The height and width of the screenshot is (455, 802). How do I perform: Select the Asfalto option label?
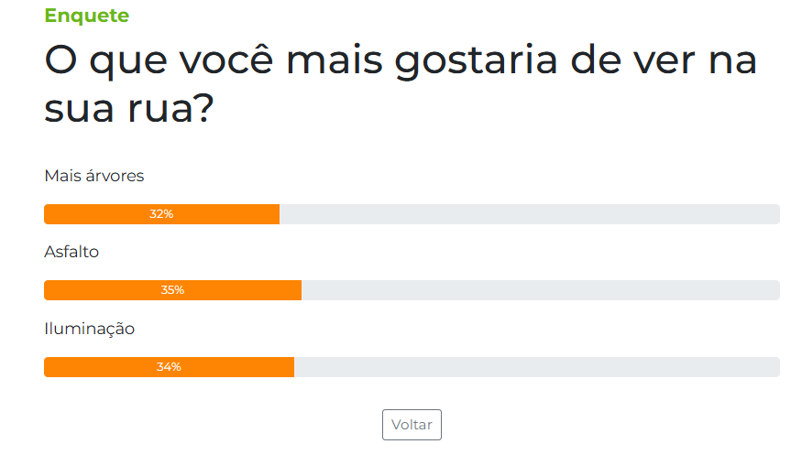pos(71,252)
